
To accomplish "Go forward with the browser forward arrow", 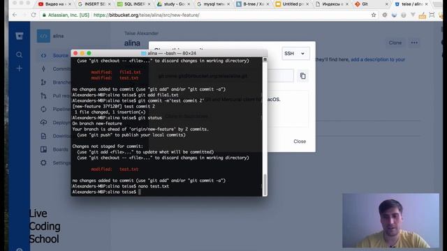I will pos(24,15).
